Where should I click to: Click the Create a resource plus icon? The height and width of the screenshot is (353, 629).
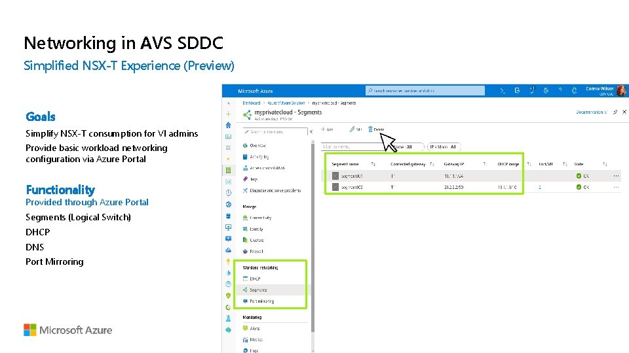[228, 114]
